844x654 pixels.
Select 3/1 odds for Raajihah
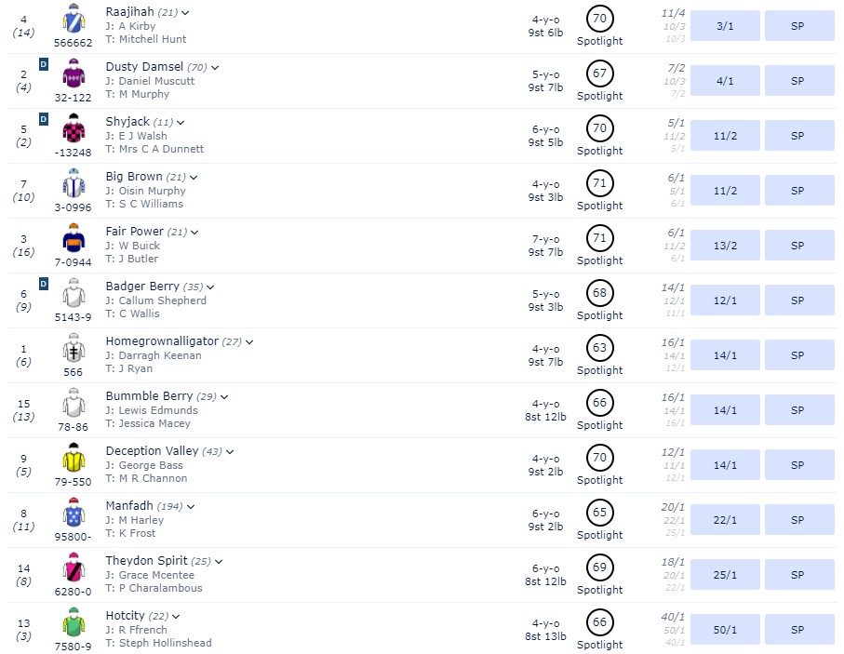pos(725,26)
